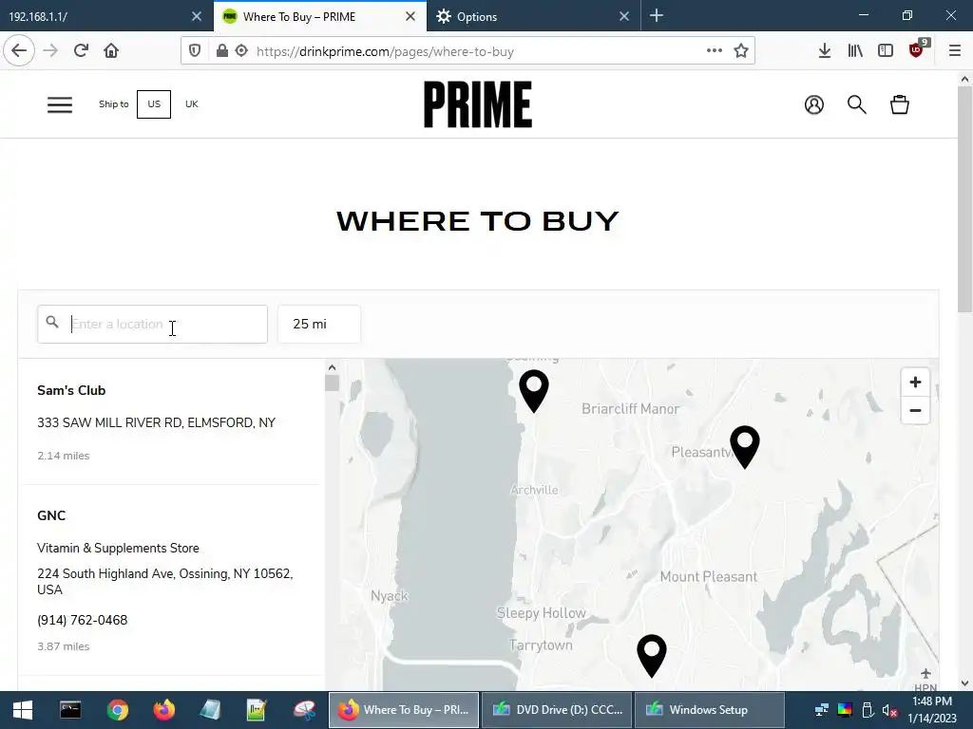Open tracking protection shield icon
The image size is (973, 729).
[195, 51]
